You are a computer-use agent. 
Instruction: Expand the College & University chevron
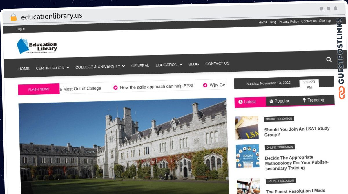pos(123,66)
